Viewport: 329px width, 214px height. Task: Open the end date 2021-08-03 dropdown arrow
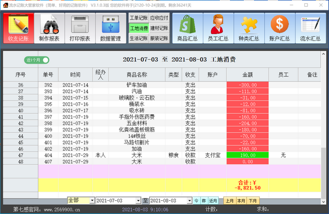[190, 201]
